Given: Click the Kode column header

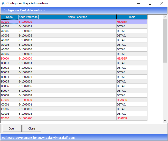Looking at the screenshot, I should (9, 17).
